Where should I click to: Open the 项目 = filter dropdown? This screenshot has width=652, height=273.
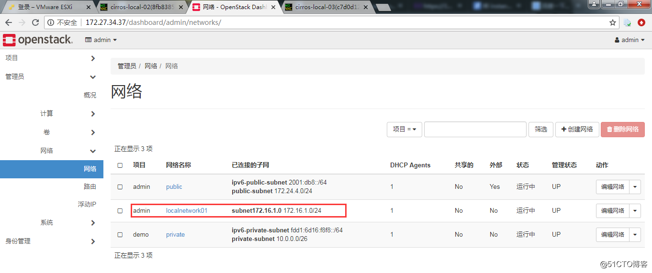[x=405, y=129]
